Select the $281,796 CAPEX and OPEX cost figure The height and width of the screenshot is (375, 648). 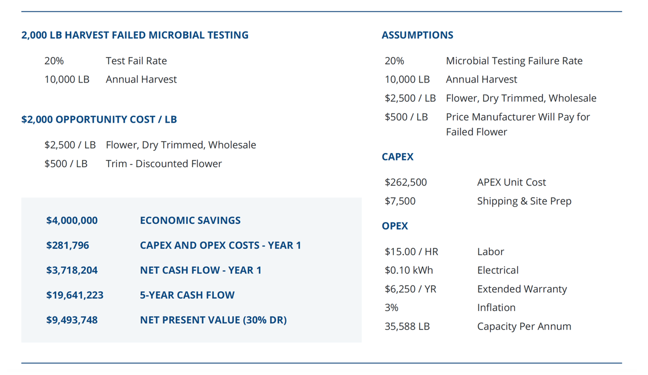pos(67,245)
